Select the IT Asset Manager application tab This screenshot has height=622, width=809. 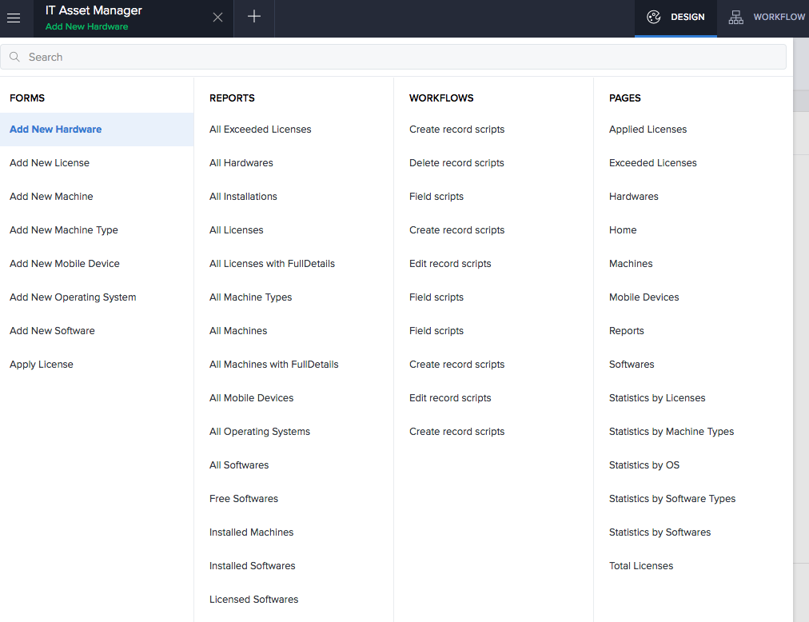tap(134, 18)
